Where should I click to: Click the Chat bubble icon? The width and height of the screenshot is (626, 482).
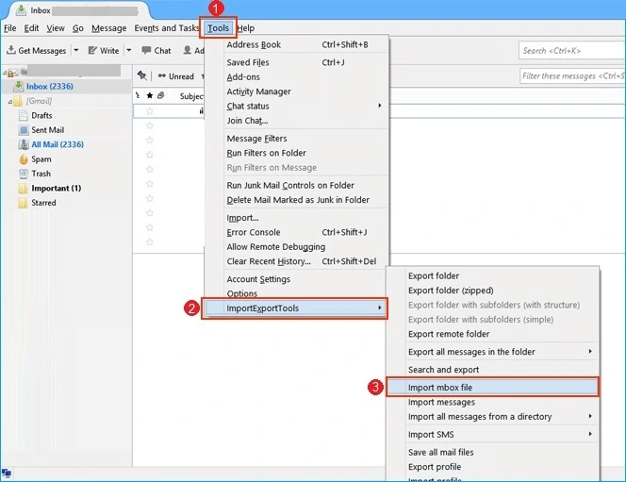(146, 50)
